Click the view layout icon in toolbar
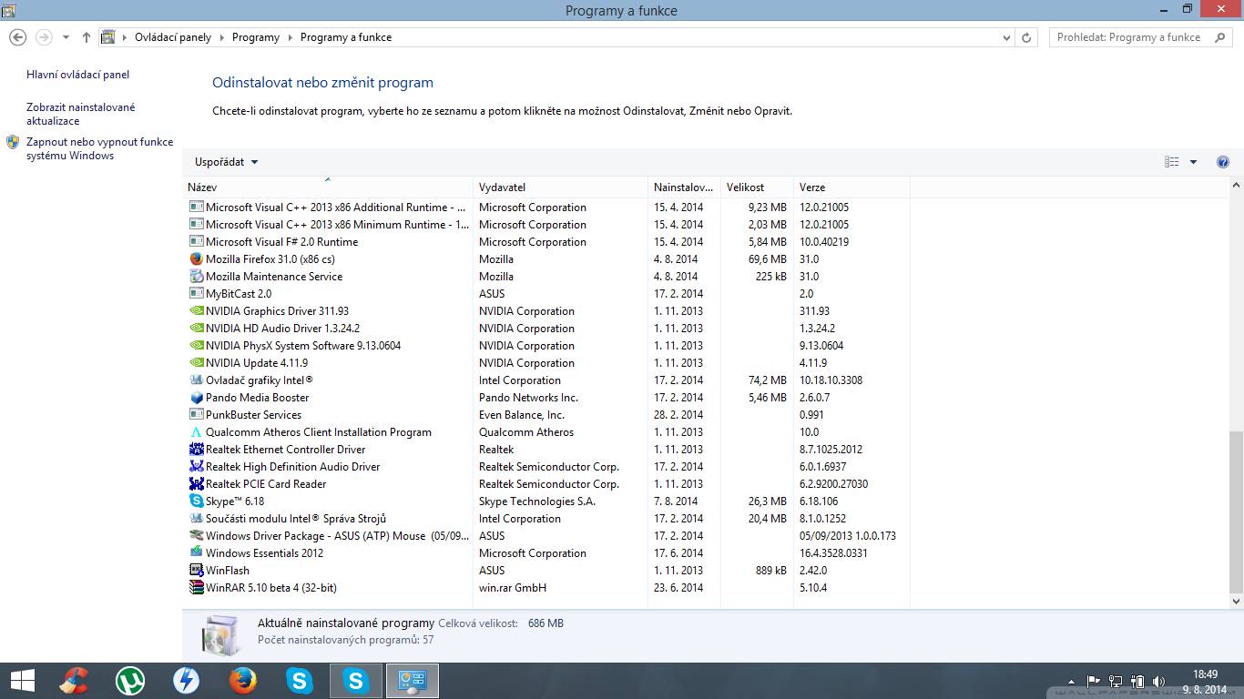 pos(1172,162)
